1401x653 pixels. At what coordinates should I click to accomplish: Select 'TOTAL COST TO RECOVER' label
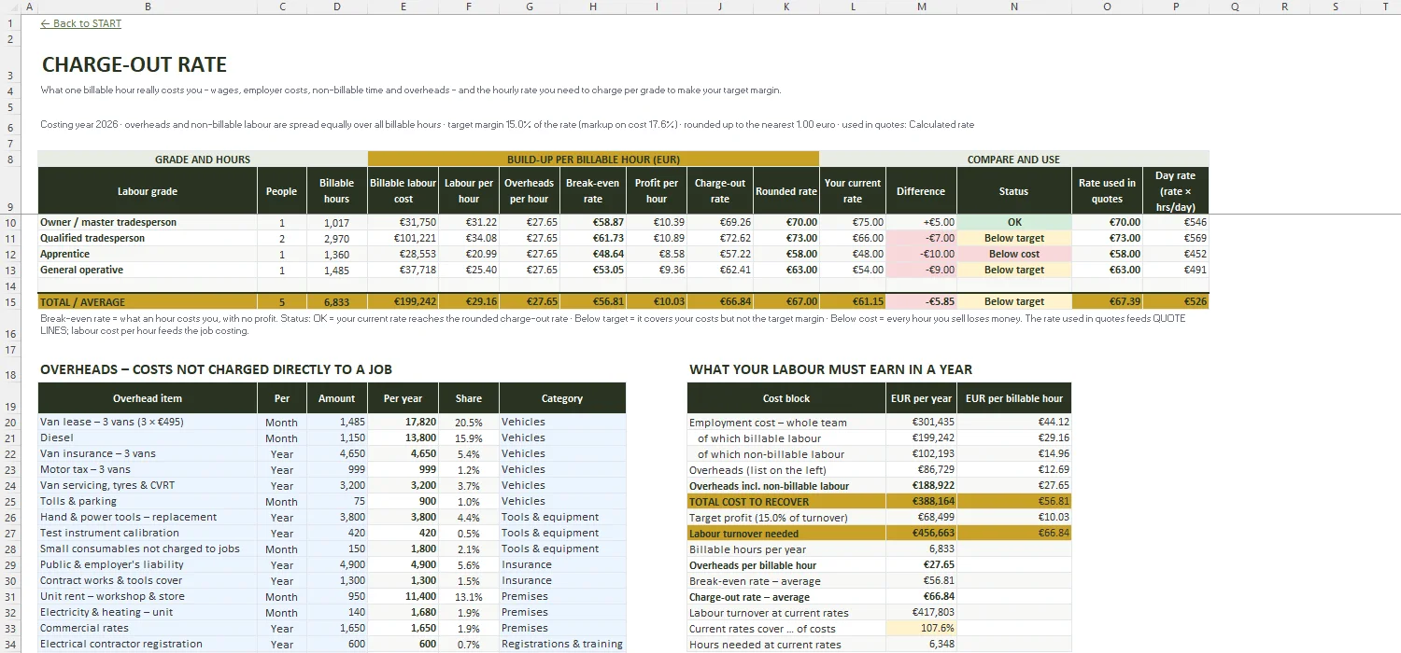786,501
